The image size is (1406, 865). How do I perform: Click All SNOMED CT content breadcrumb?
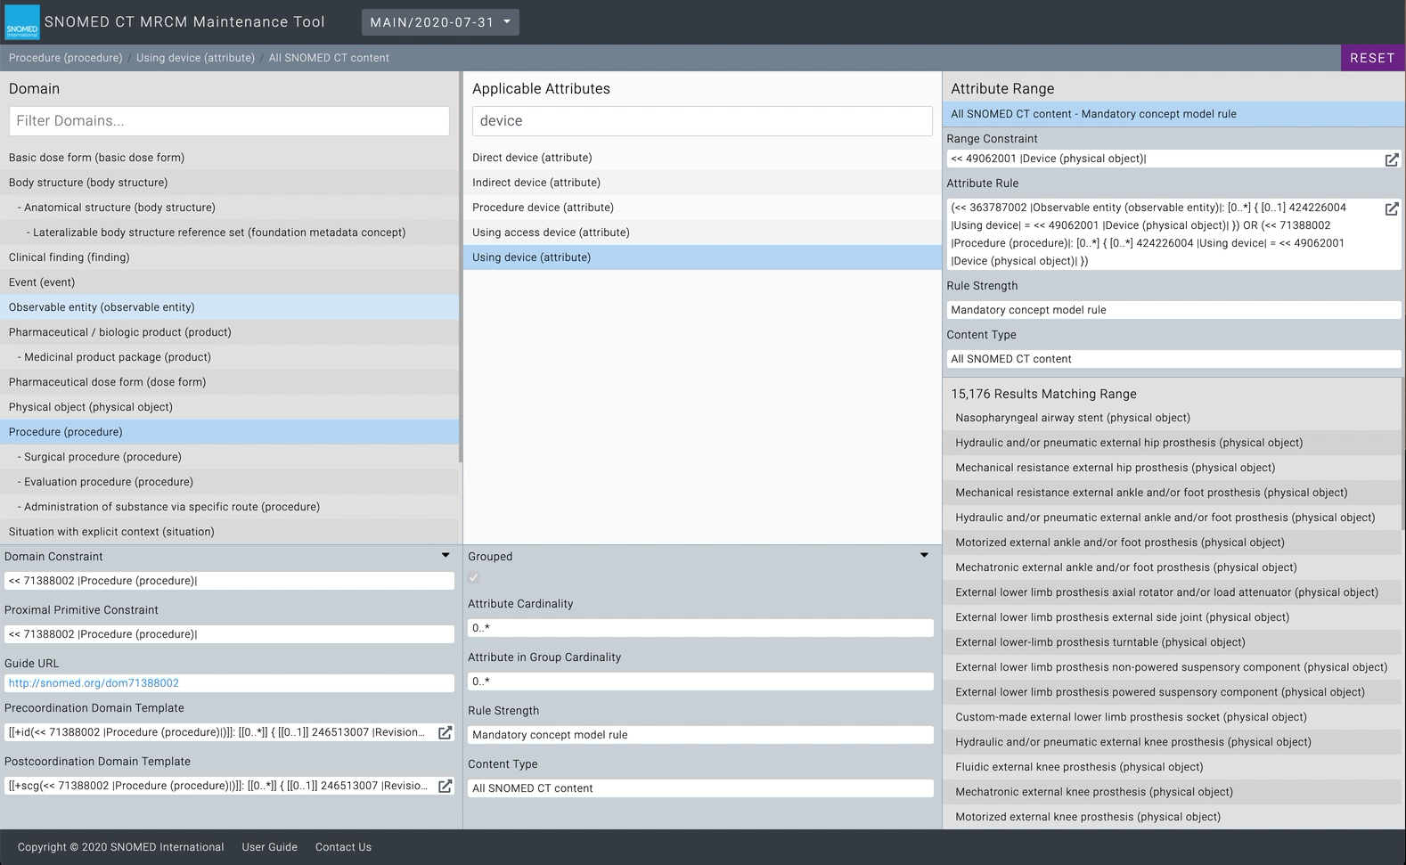pos(329,58)
